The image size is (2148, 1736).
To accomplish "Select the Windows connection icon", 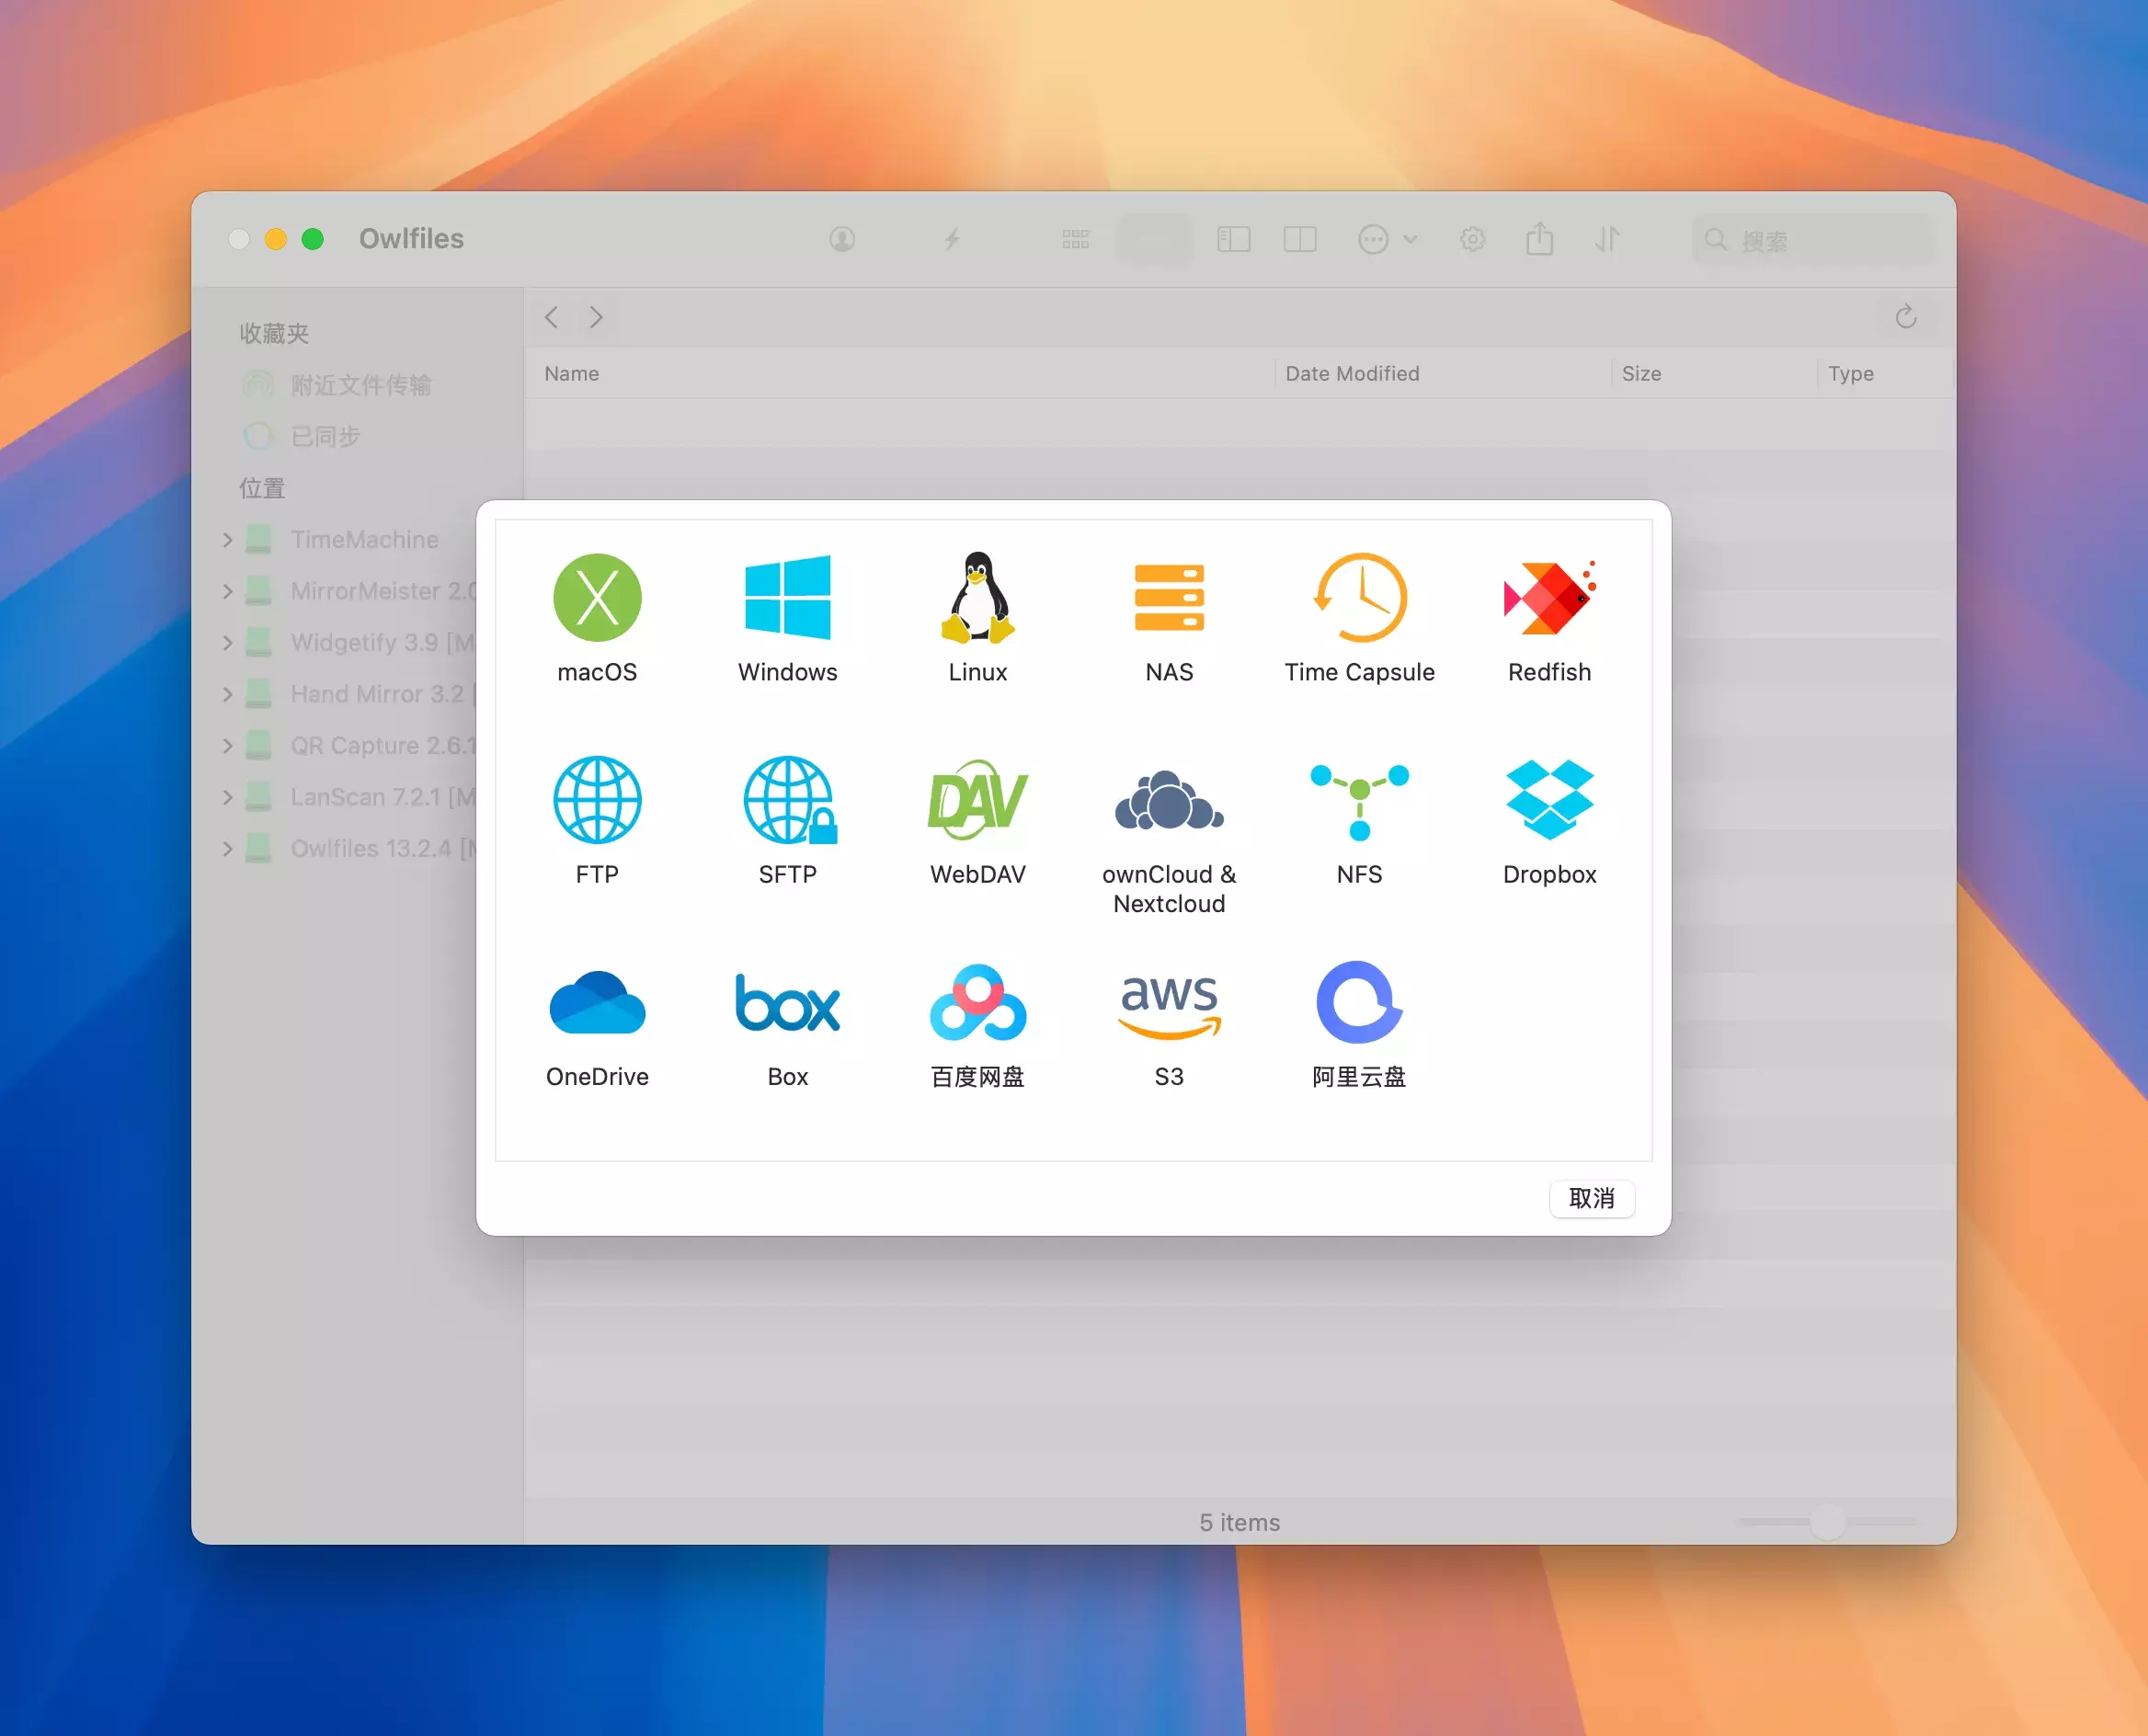I will point(787,598).
